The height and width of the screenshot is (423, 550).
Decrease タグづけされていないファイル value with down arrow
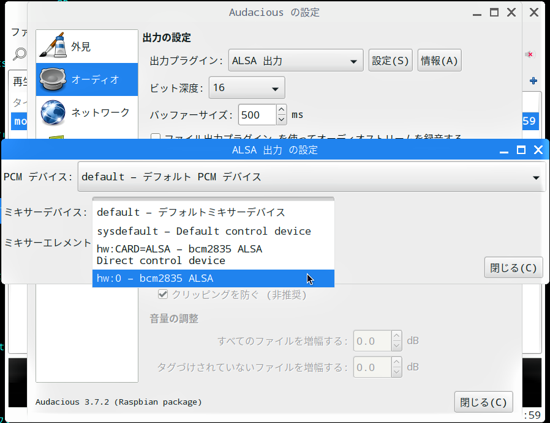point(396,372)
